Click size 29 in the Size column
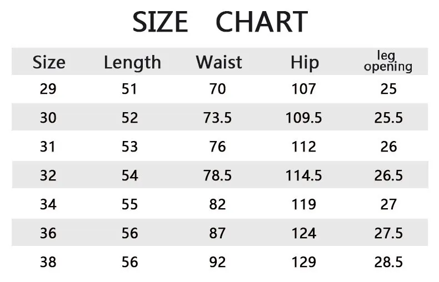 coord(48,89)
